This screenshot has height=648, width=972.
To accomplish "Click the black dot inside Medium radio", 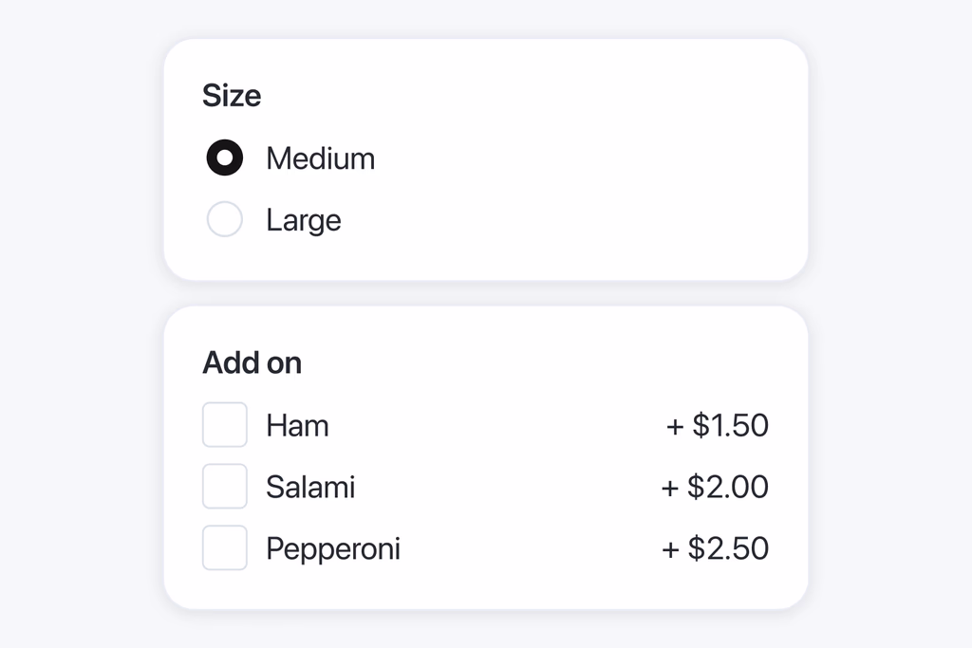I will 225,158.
